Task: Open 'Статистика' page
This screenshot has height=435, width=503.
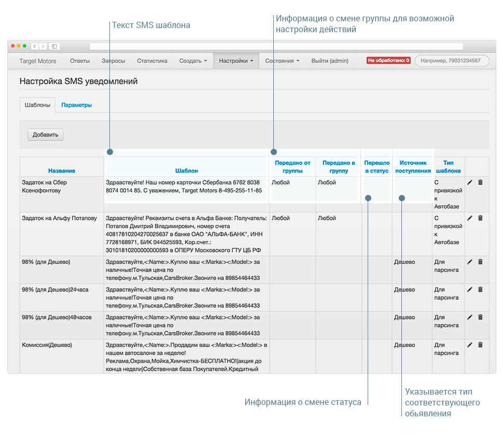Action: click(152, 61)
